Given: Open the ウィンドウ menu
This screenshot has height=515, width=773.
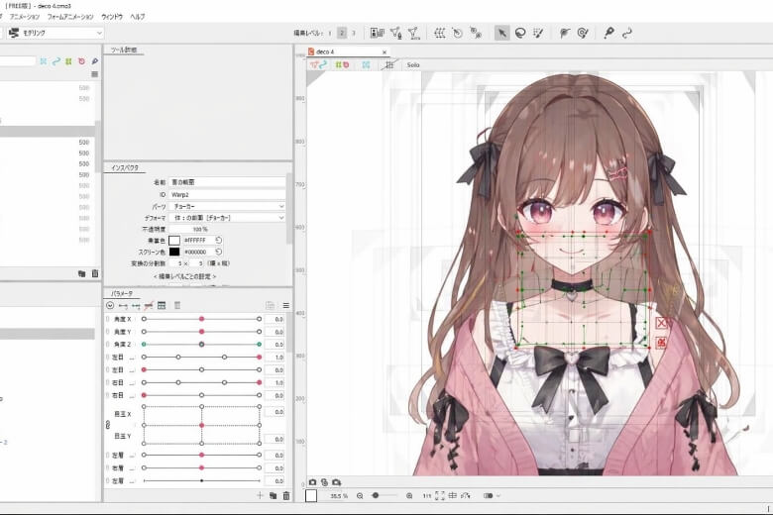Looking at the screenshot, I should (112, 17).
